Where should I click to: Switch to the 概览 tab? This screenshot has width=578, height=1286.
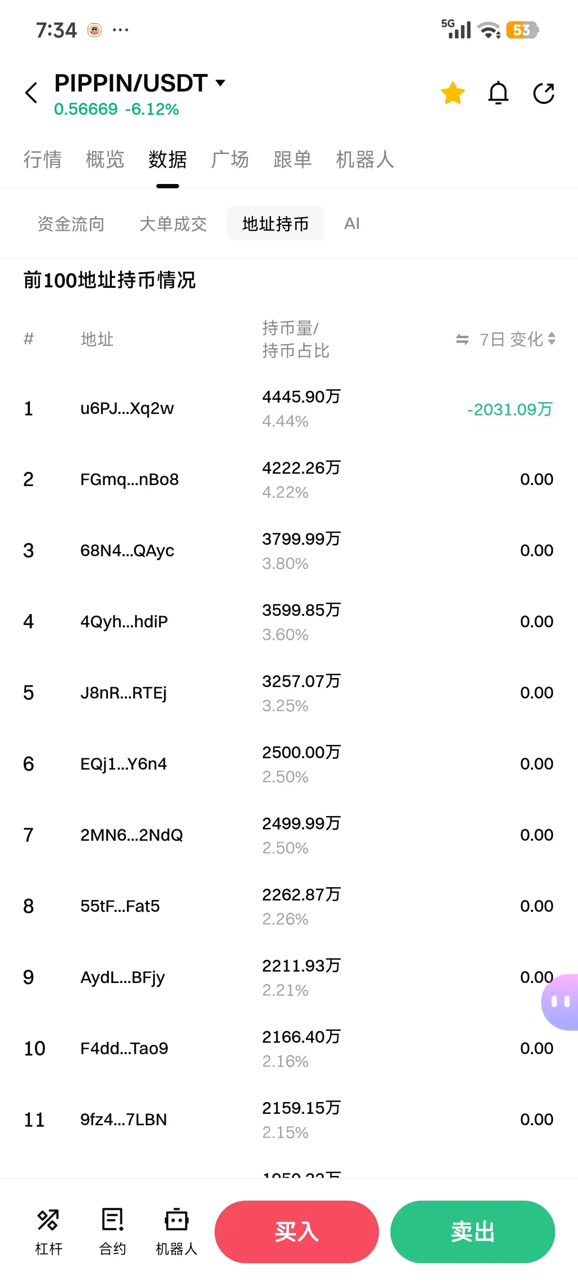105,159
